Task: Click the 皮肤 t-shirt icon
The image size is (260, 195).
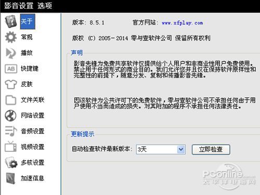Action: pos(11,84)
